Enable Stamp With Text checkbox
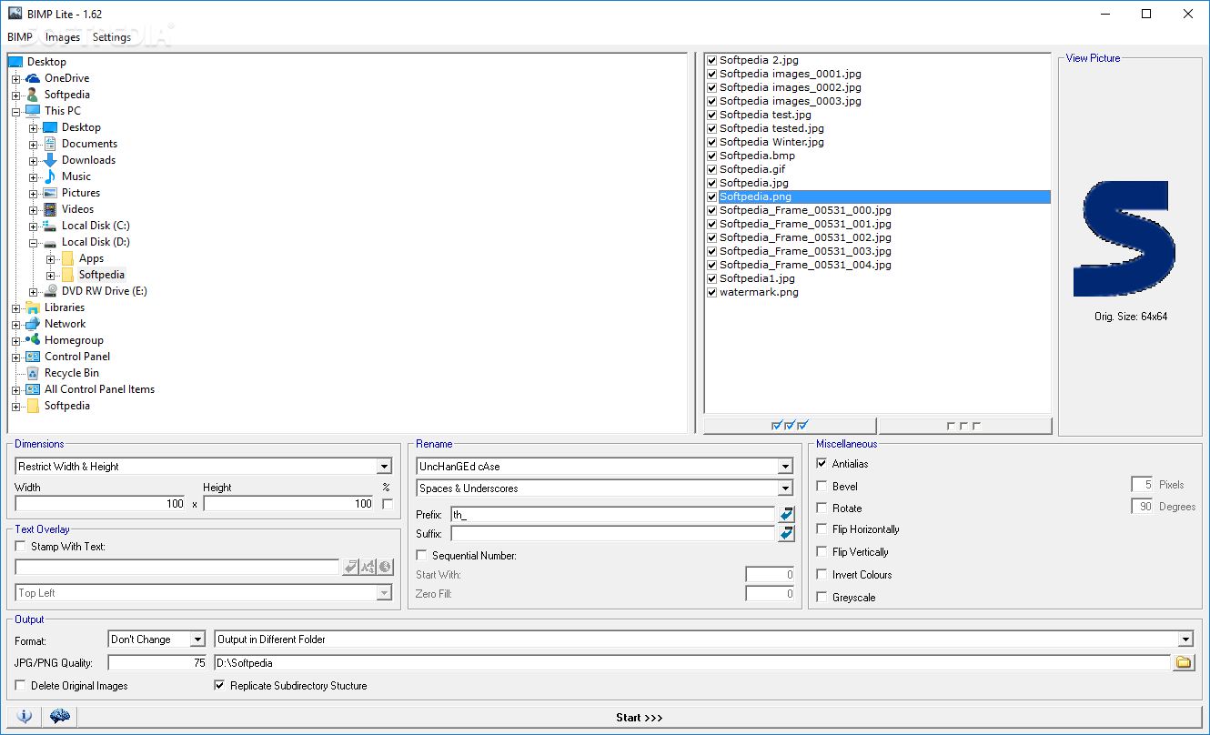The image size is (1210, 735). pyautogui.click(x=21, y=547)
